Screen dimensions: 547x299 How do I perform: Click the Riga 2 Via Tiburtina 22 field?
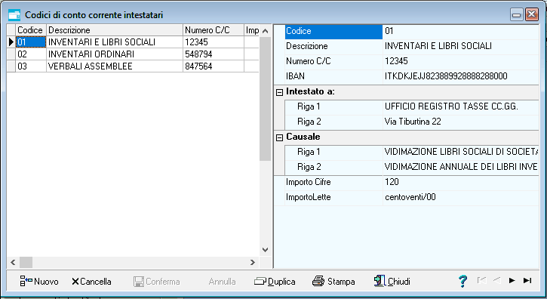(460, 122)
